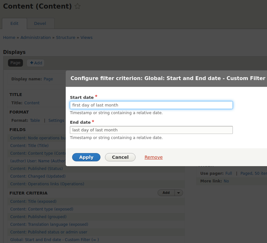Click the +Add display button
Image resolution: width=267 pixels, height=243 pixels.
35,63
